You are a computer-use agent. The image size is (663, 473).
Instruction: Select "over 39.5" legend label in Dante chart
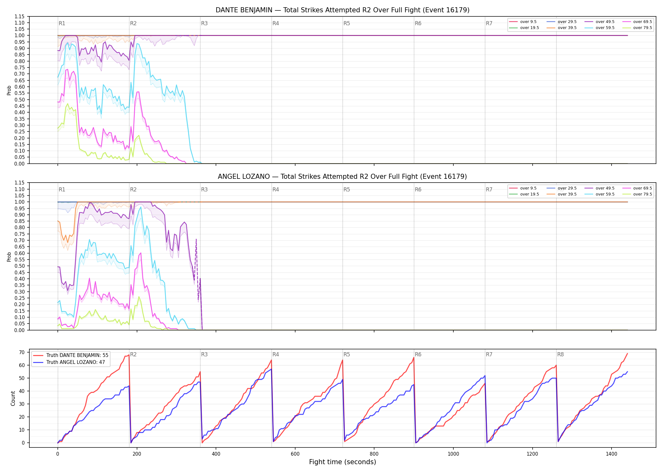click(x=567, y=28)
